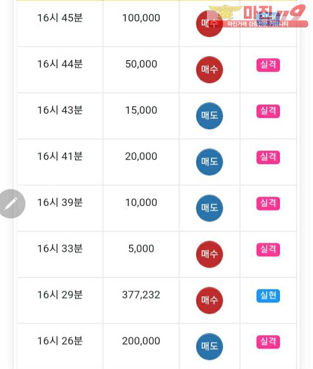313x369 pixels.
Task: Select the pink 실격 badge at 16시 41분
Action: click(268, 157)
